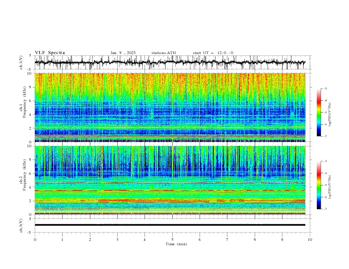This screenshot has height=269, width=349.
Task: Click the "start UT = 12:0 :0" label
Action: point(213,53)
